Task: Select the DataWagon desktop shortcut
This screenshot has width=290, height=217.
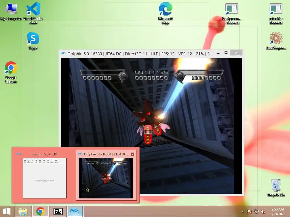Action: (276, 41)
